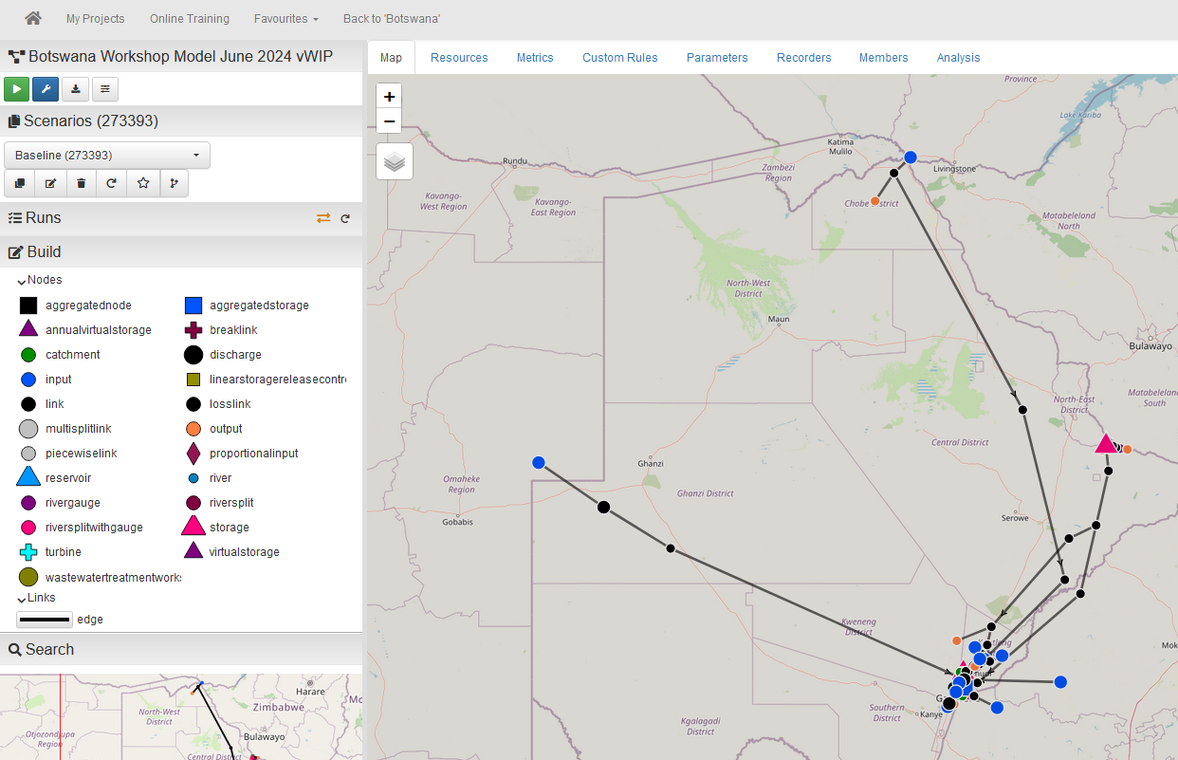Click the green run model play button
The width and height of the screenshot is (1178, 760).
[17, 89]
